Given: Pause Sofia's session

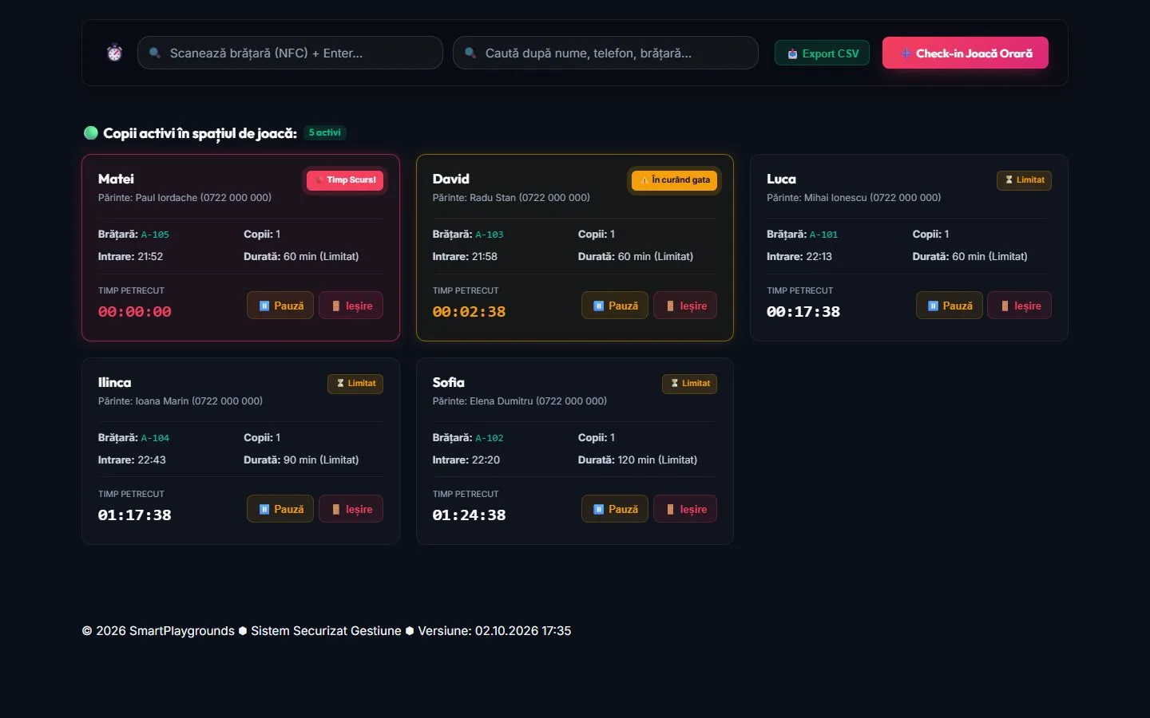Looking at the screenshot, I should click(615, 509).
